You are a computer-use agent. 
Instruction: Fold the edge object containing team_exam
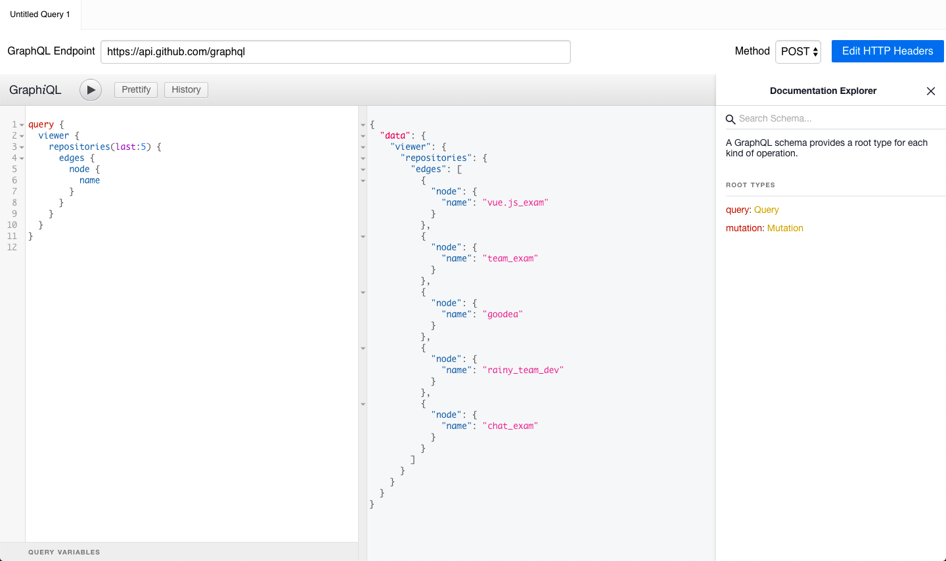(x=363, y=236)
